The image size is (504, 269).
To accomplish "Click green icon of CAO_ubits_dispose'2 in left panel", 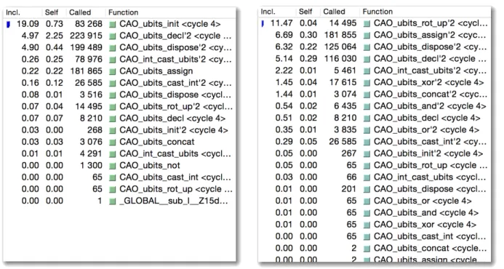I will (113, 48).
